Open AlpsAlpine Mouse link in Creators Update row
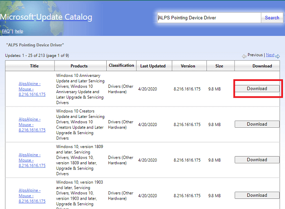This screenshot has width=285, height=209. click(x=32, y=124)
